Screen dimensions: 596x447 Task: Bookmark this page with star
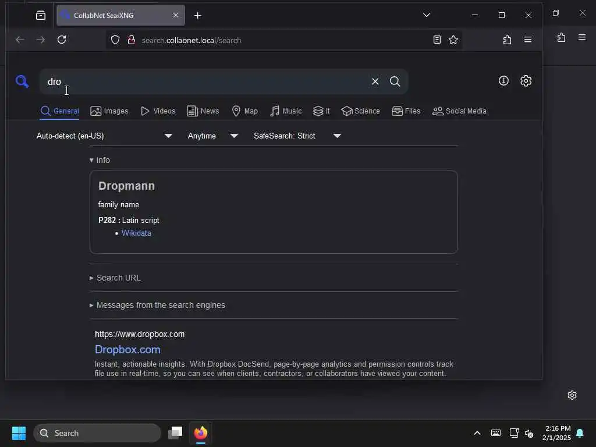click(x=453, y=40)
